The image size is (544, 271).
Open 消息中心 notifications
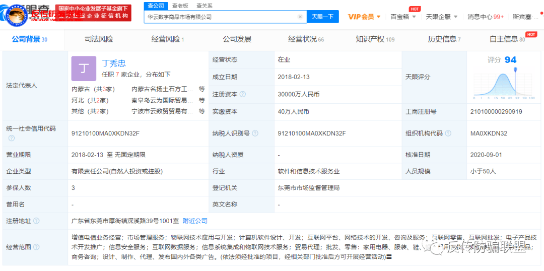pyautogui.click(x=485, y=17)
